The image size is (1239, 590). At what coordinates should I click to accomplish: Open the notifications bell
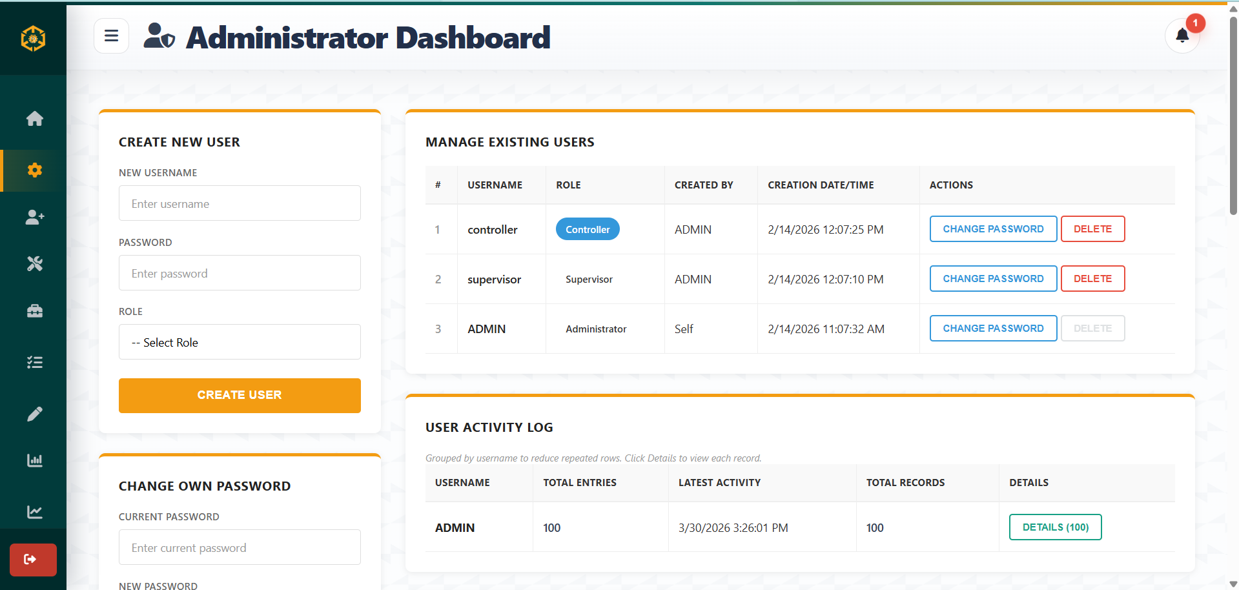pos(1182,36)
